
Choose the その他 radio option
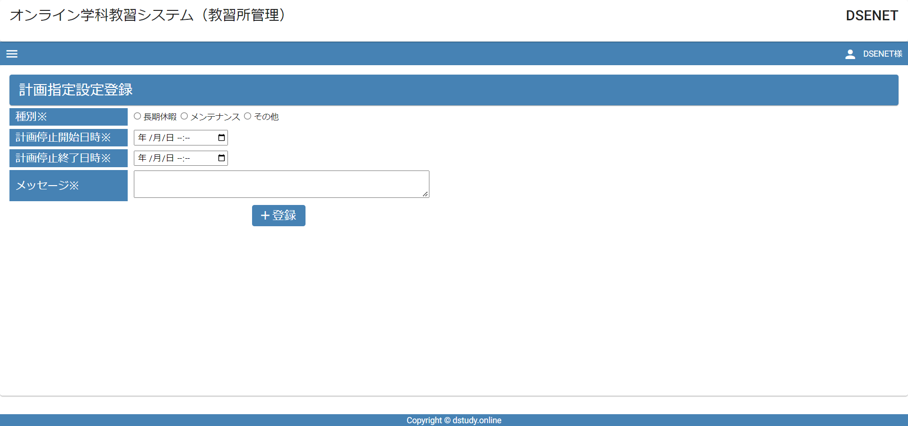pos(247,116)
